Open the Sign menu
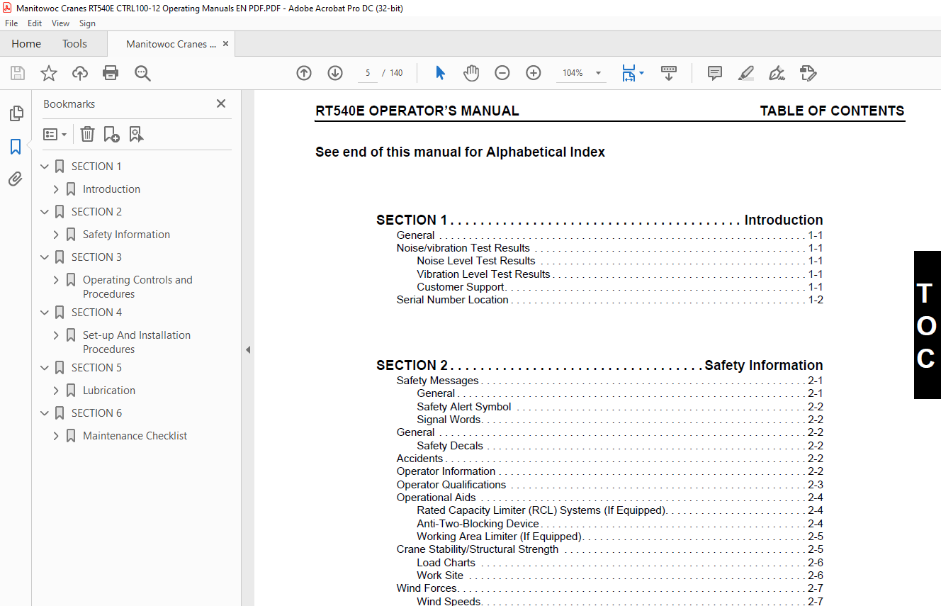The image size is (941, 606). (x=87, y=23)
